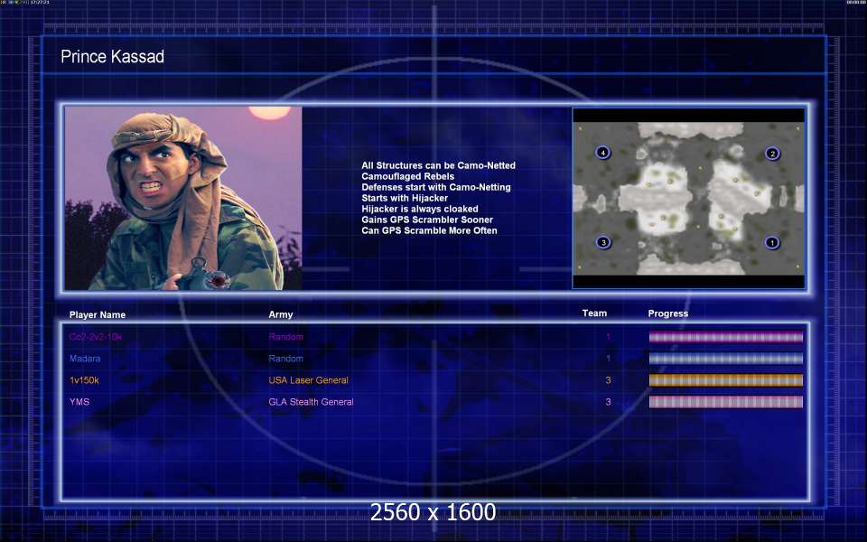The width and height of the screenshot is (867, 542).
Task: Select "Hijacker is always cloaked" text
Action: pos(420,209)
